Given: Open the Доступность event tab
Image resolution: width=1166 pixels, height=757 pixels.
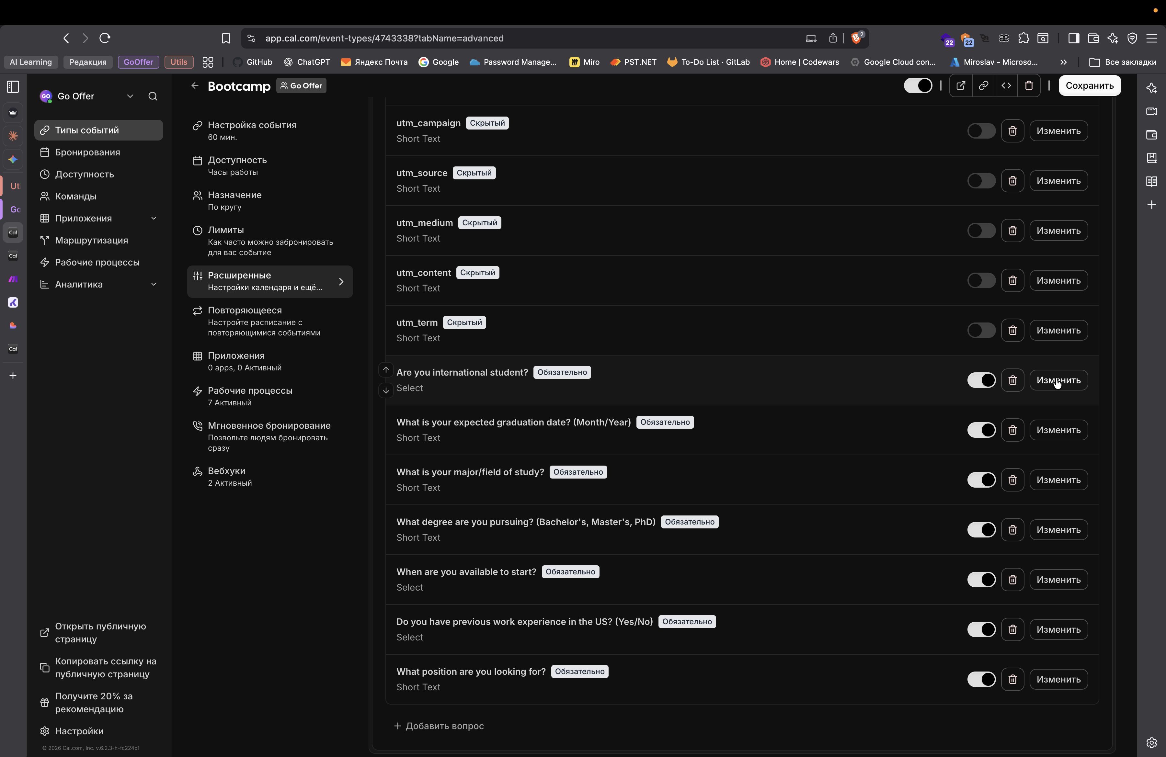Looking at the screenshot, I should point(237,165).
